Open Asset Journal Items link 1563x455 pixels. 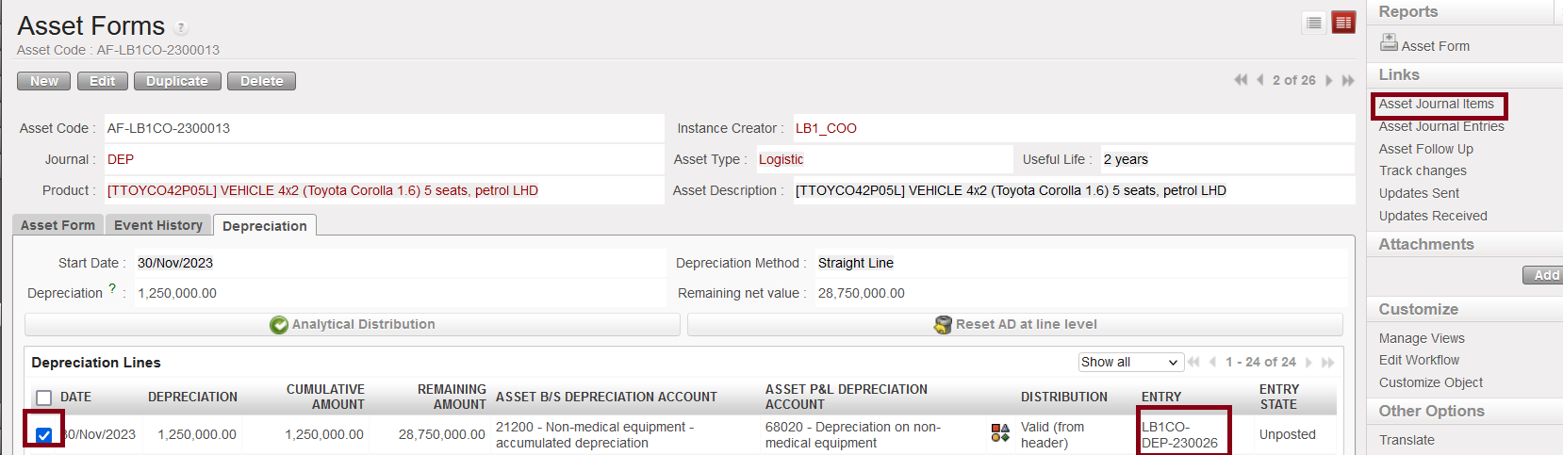point(1436,104)
